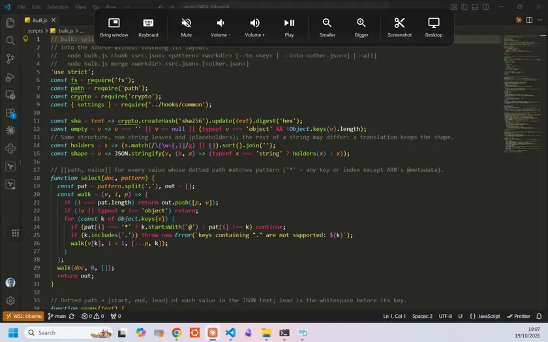Open the terminal icon on taskbar

(x=284, y=333)
